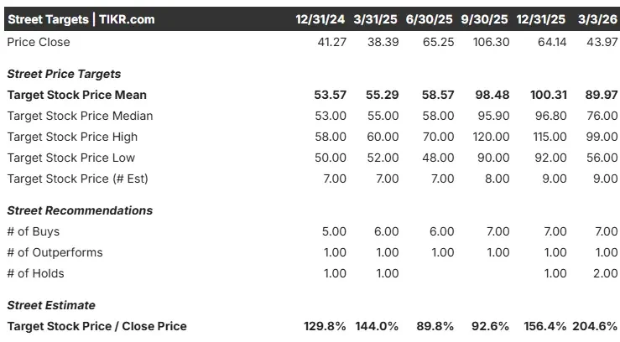Click the Target Stock Price Mean label
This screenshot has height=342, width=620.
pyautogui.click(x=76, y=95)
